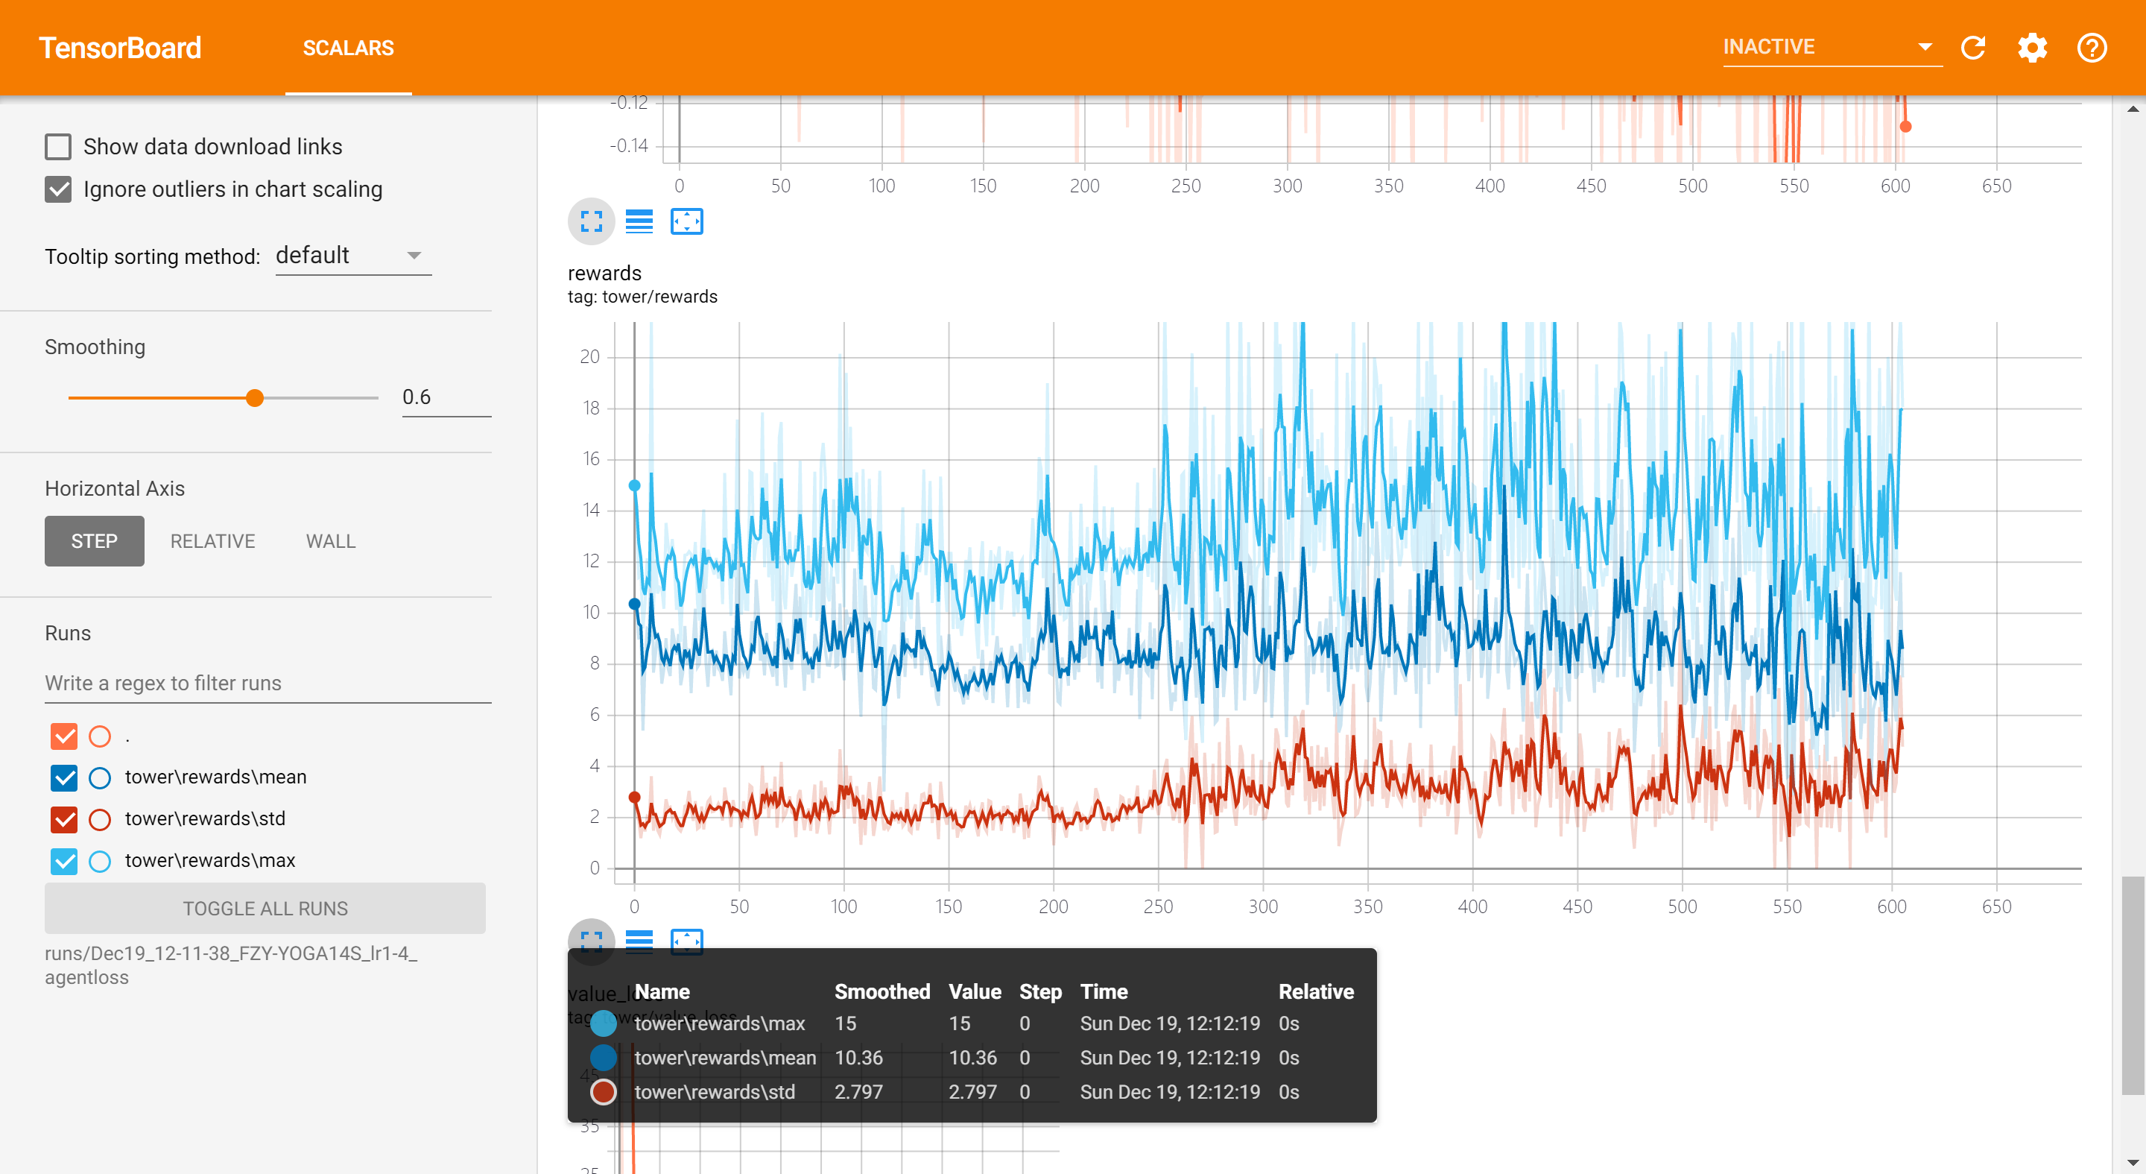Open the help question mark icon
This screenshot has height=1174, width=2146.
[2091, 48]
